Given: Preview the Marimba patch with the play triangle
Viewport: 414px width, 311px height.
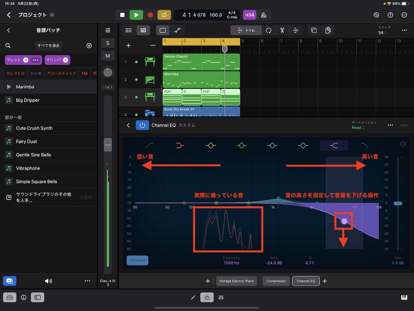Looking at the screenshot, I should click(9, 87).
